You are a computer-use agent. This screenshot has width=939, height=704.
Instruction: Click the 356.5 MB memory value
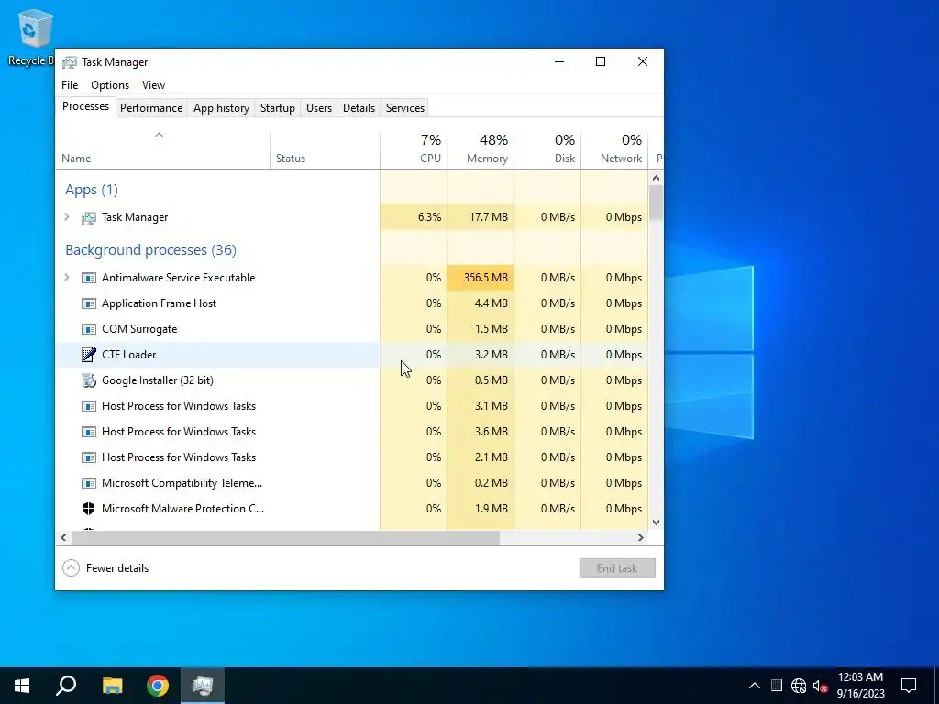click(486, 278)
